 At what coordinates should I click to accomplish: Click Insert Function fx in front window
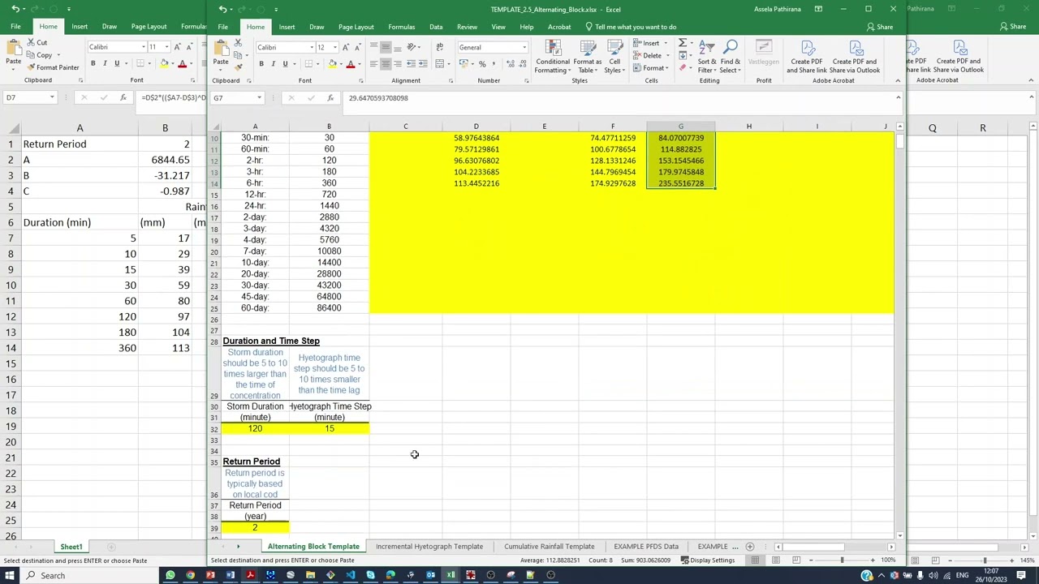click(x=330, y=98)
